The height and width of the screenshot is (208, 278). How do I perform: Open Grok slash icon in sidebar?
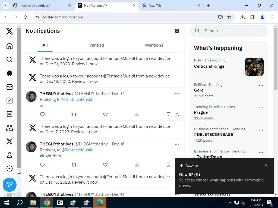(10, 100)
